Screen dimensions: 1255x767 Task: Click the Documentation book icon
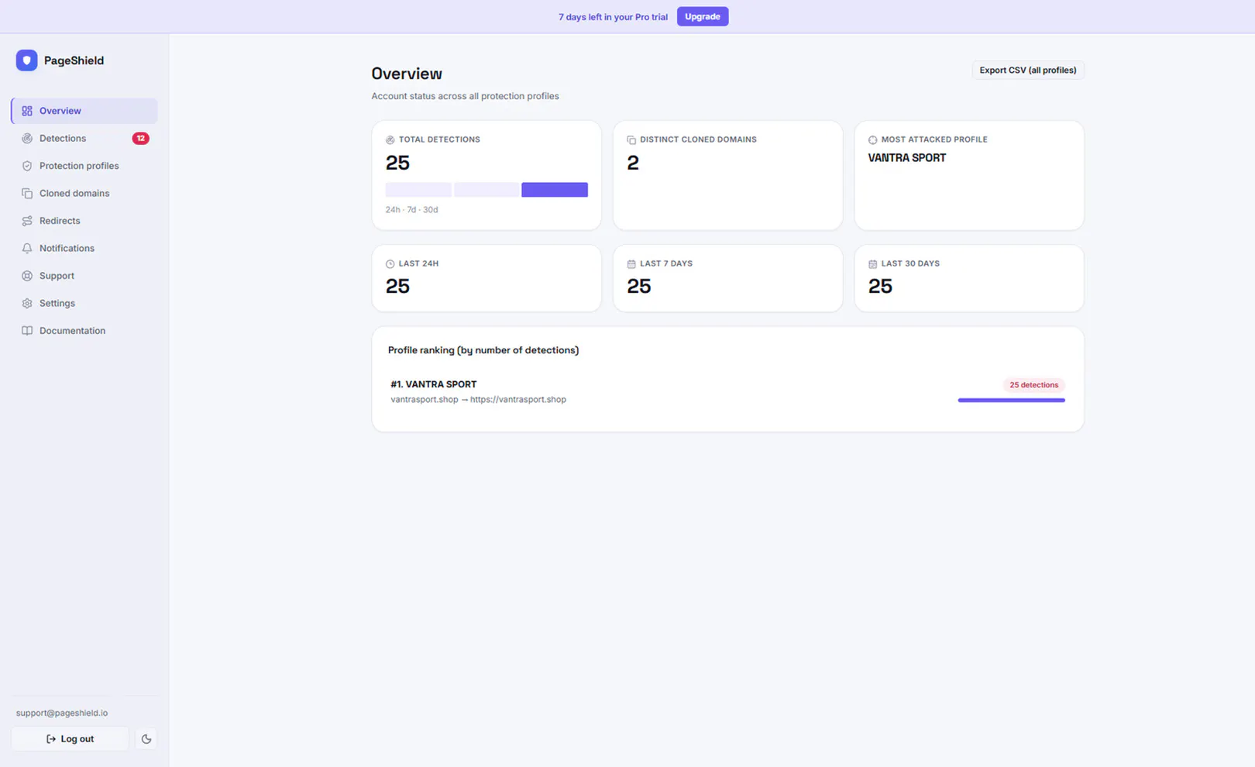27,331
